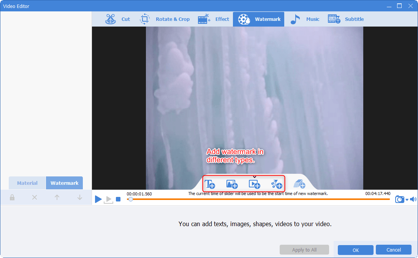Delete the item using the X icon
Viewport: 418px width, 258px height.
35,197
